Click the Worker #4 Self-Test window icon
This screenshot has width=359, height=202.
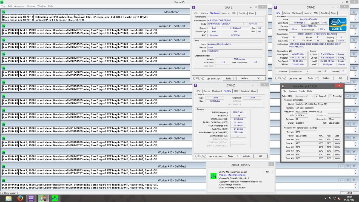pyautogui.click(x=4, y=68)
